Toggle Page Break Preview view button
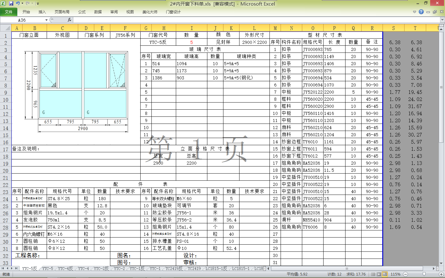The image size is (445, 278). point(385,274)
